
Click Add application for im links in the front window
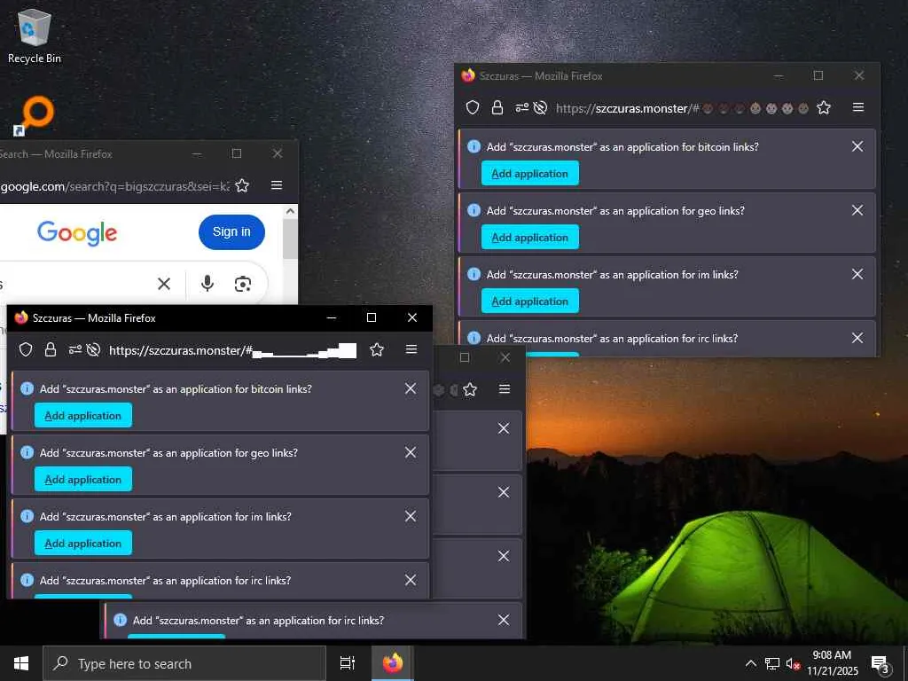pyautogui.click(x=82, y=544)
